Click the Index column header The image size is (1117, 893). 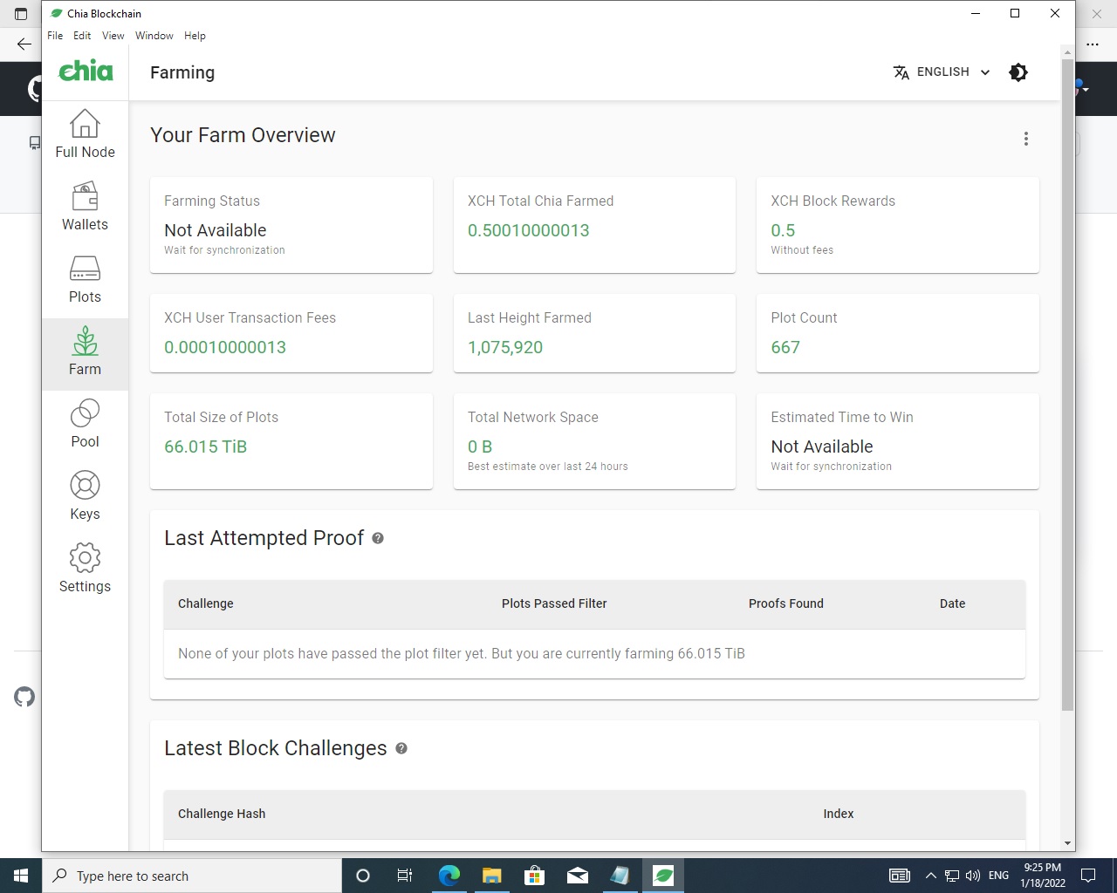[839, 814]
